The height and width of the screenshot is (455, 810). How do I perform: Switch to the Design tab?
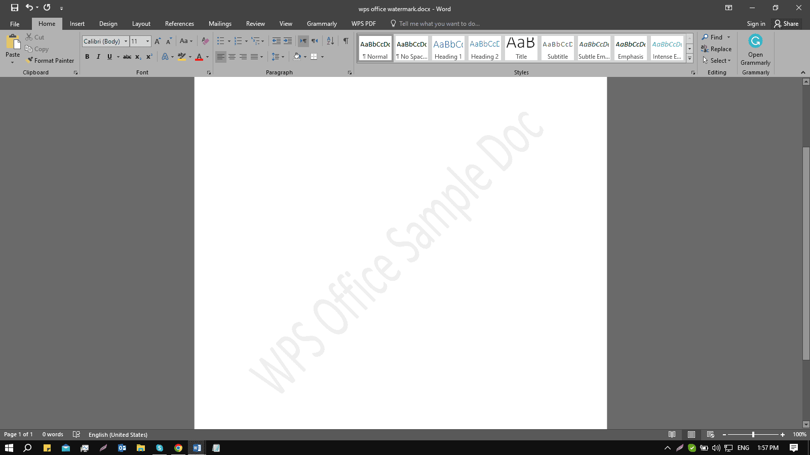[108, 24]
